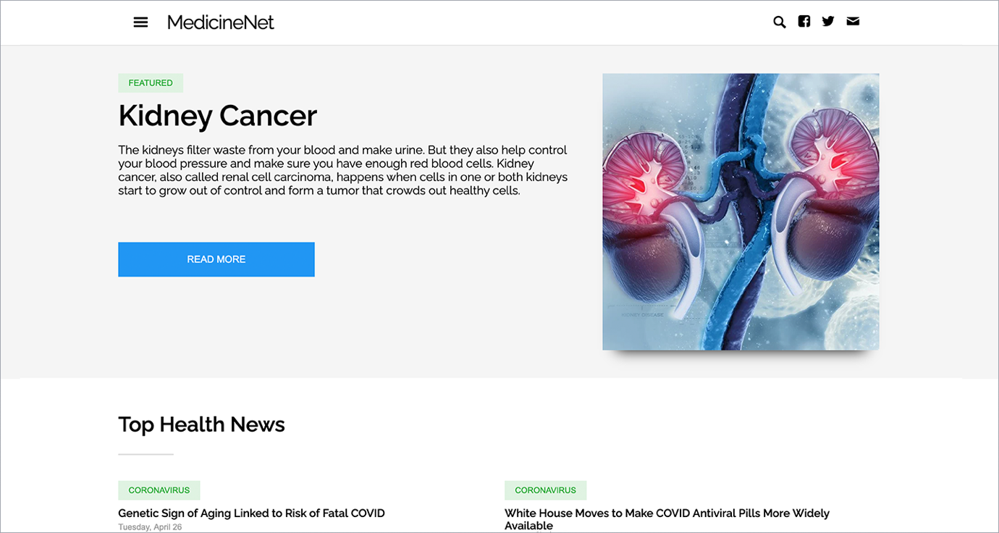
Task: Visit the Twitter bird icon link
Action: click(828, 22)
